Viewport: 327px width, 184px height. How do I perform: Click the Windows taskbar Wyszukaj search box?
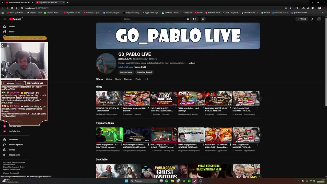click(144, 181)
